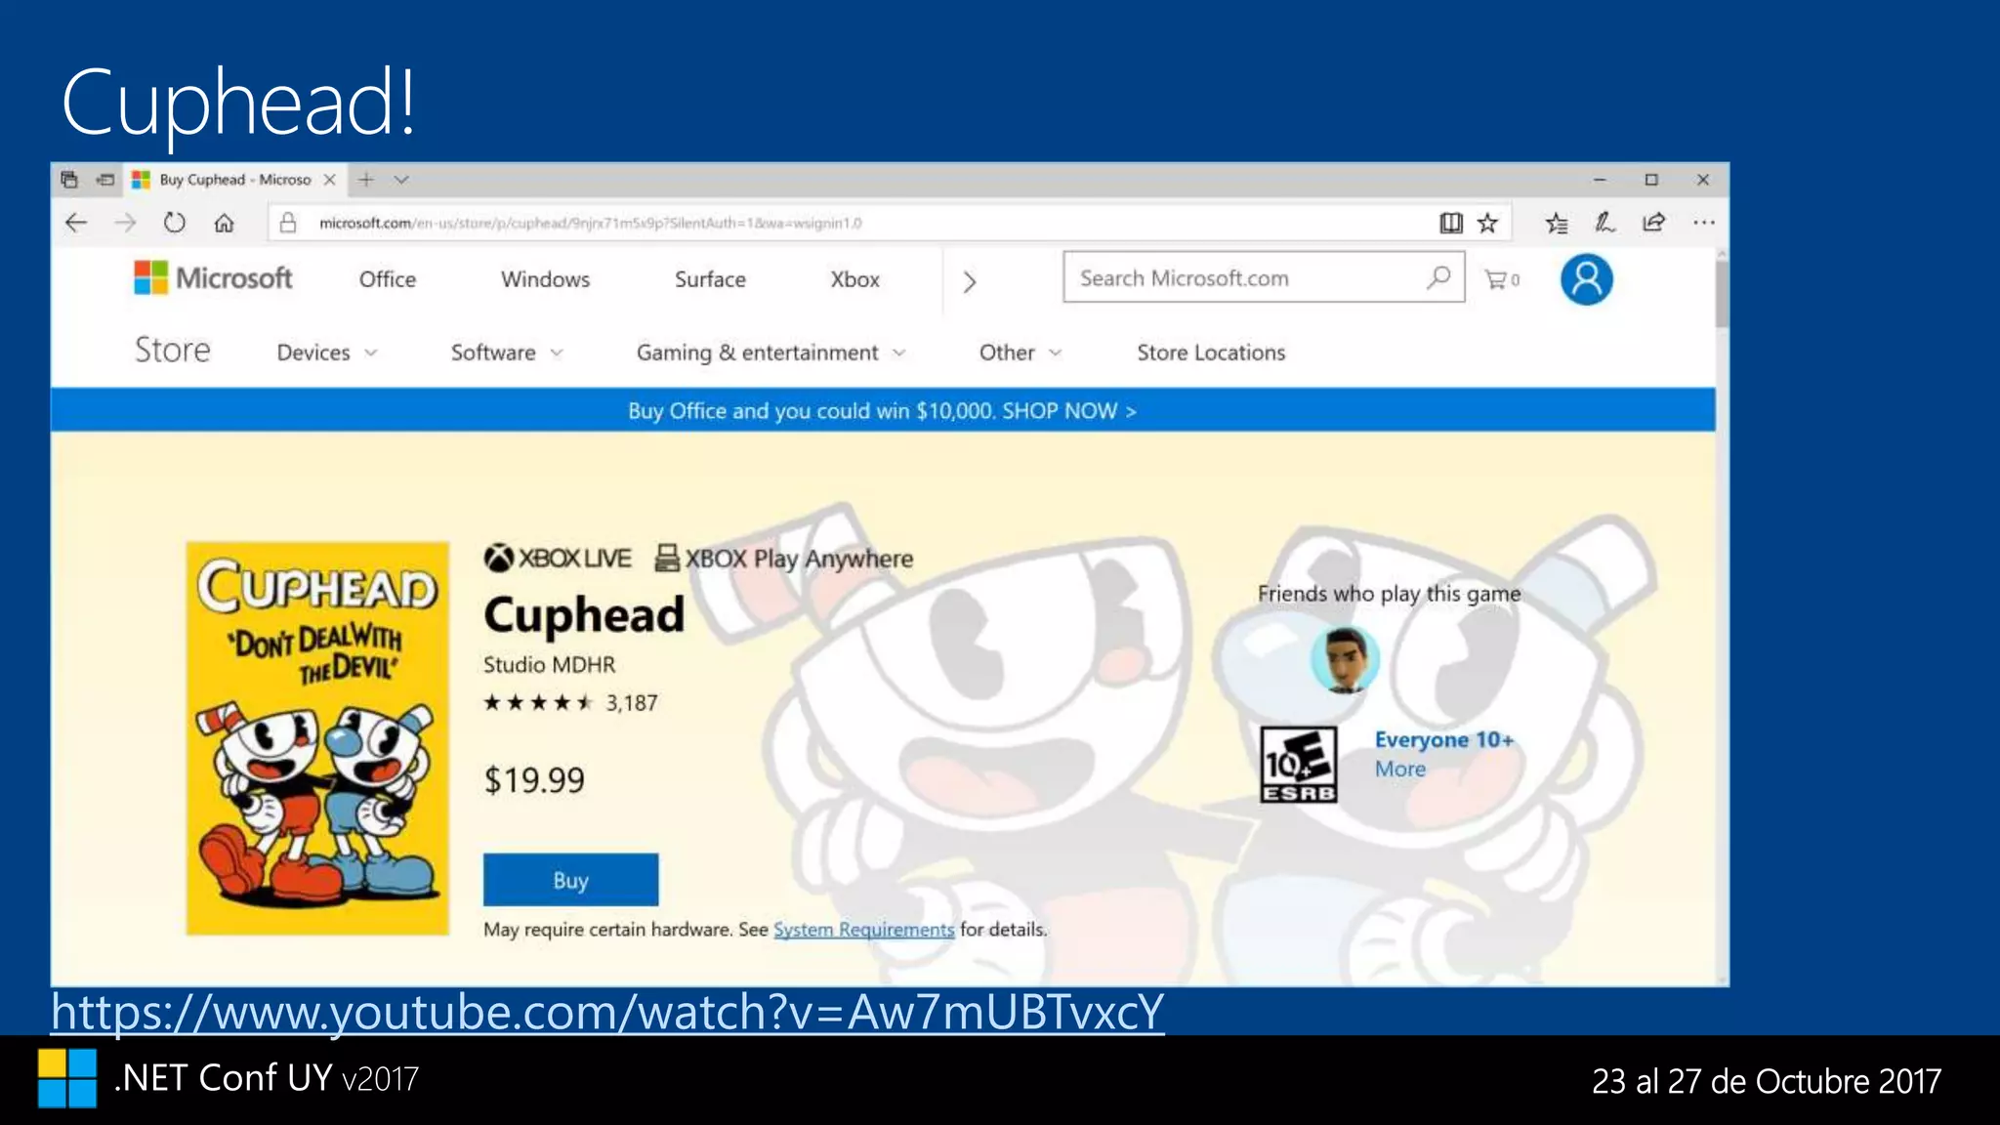Go to the browser Home page
Image resolution: width=2000 pixels, height=1125 pixels.
coord(224,223)
